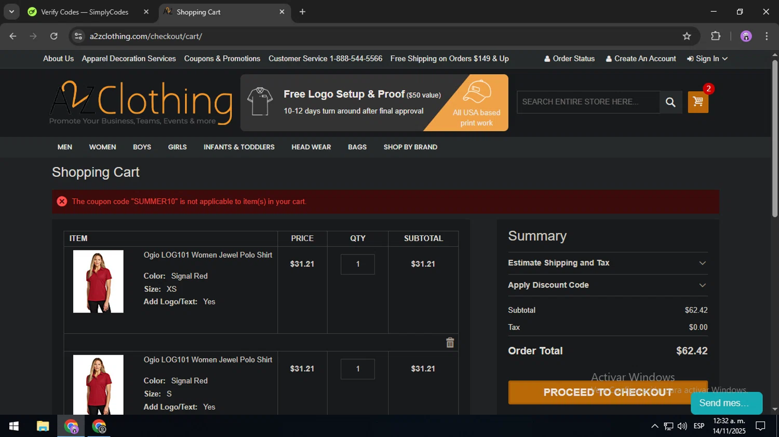Click the size S polo shirt thumbnail
The width and height of the screenshot is (779, 437).
click(x=98, y=385)
